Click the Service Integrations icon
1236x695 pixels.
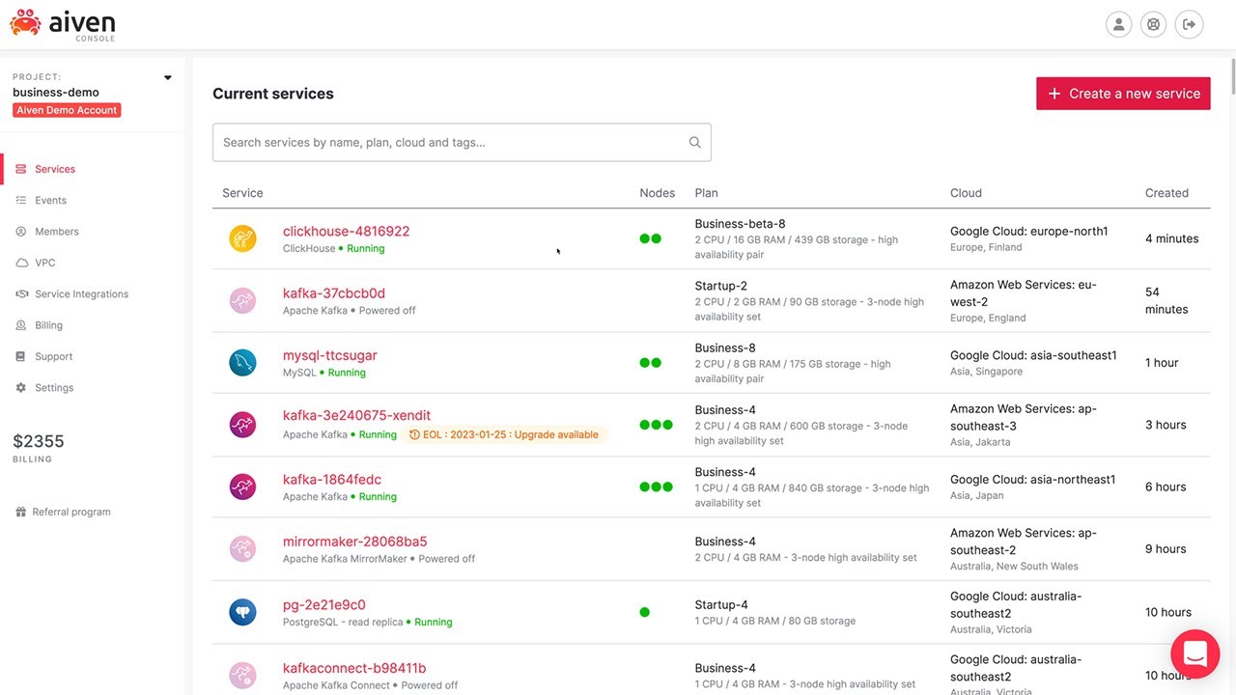(x=21, y=293)
